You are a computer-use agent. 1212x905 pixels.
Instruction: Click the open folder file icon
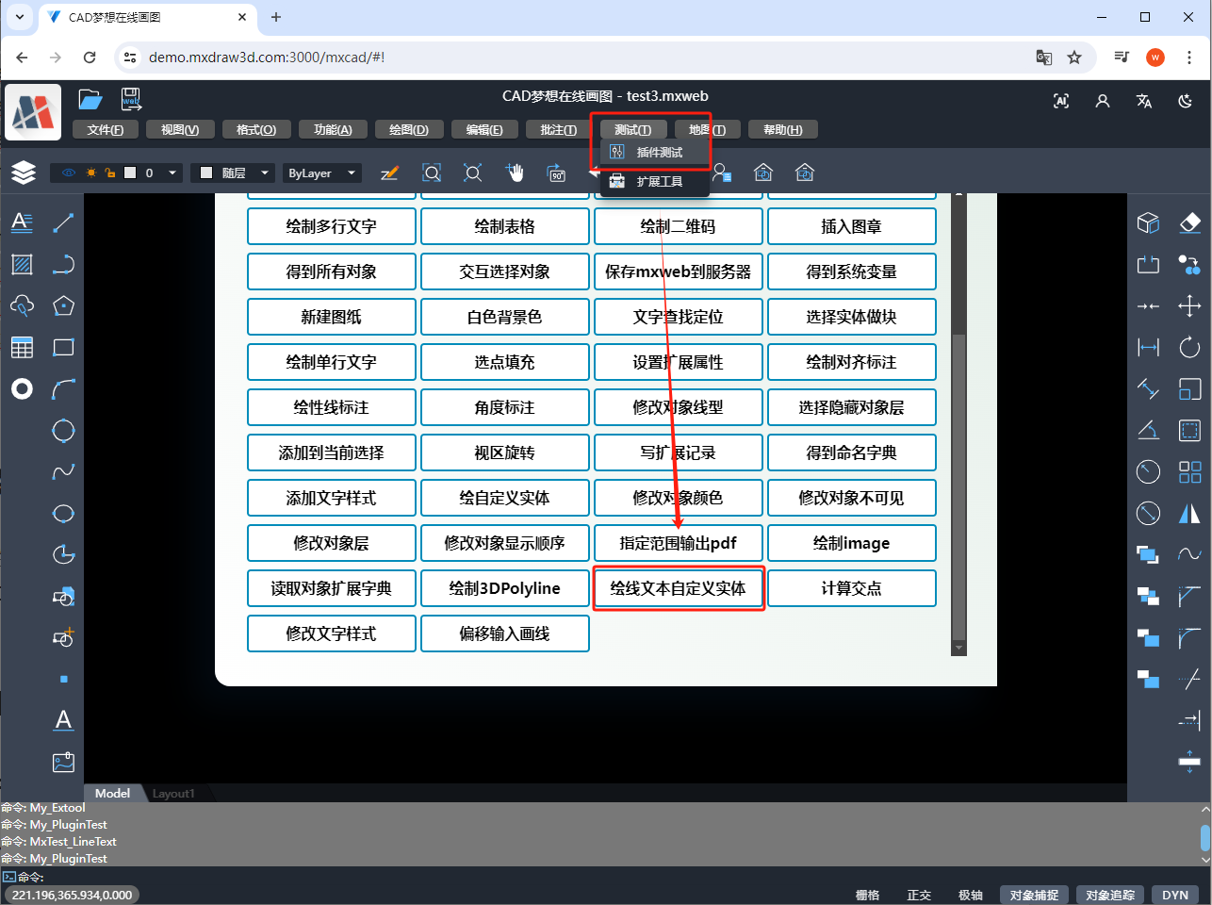90,99
